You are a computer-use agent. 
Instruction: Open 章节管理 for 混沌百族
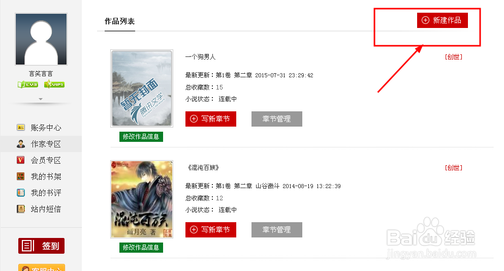[x=277, y=230]
